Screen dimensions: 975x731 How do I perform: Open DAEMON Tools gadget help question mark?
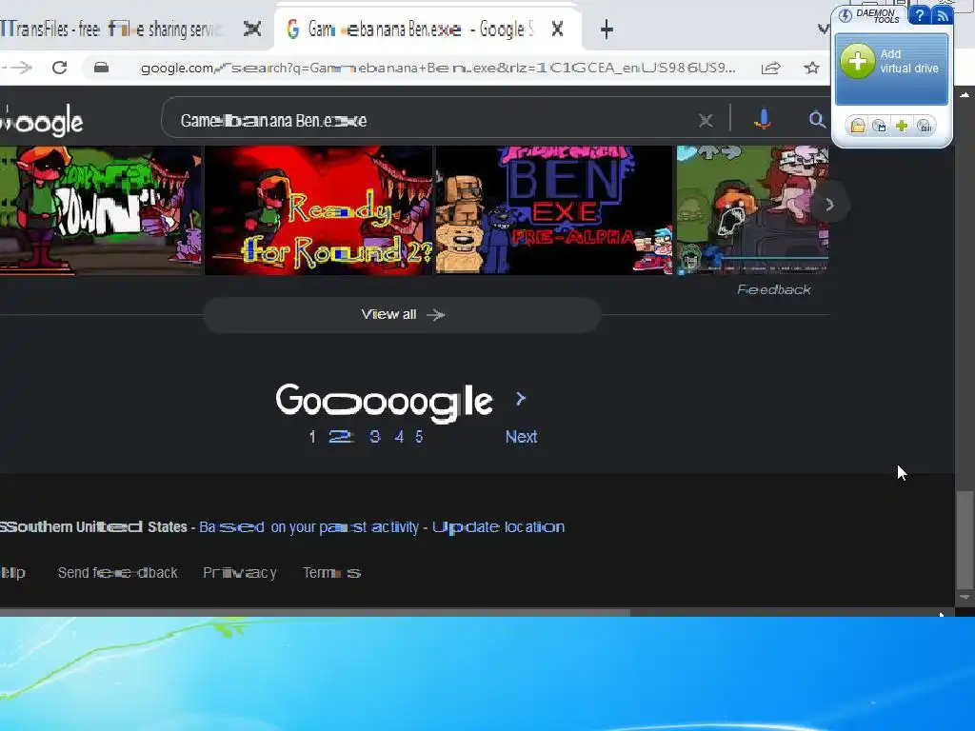point(919,15)
